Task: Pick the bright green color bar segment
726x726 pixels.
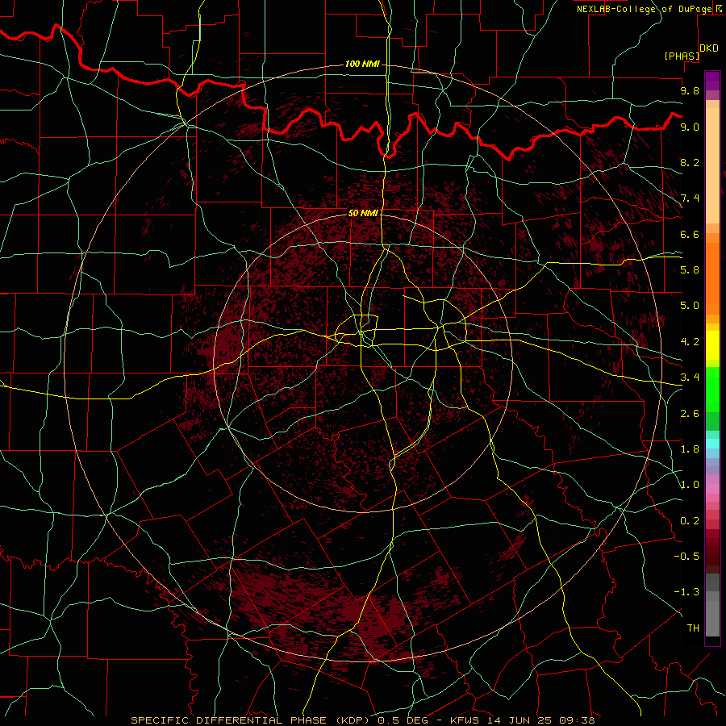Action: tap(712, 390)
